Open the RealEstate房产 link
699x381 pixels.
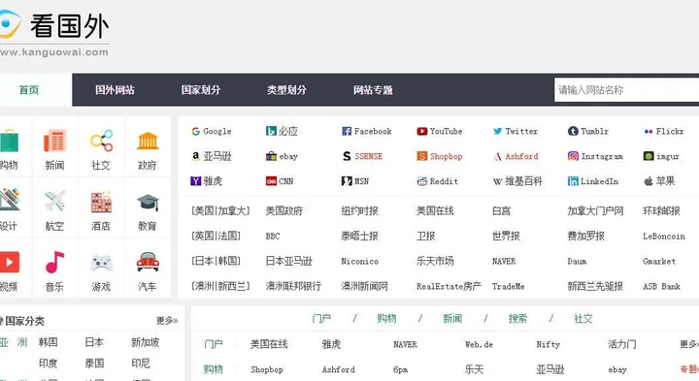pyautogui.click(x=449, y=286)
